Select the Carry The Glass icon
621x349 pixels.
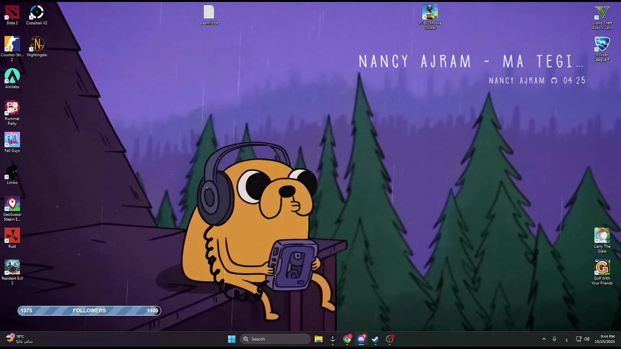pos(602,240)
